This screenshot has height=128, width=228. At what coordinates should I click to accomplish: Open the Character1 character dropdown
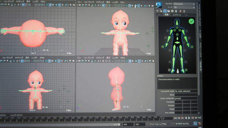184,4
